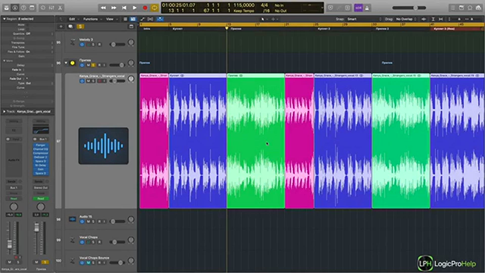
Task: Toggle the highlighted blue grid view button
Action: pos(133,19)
